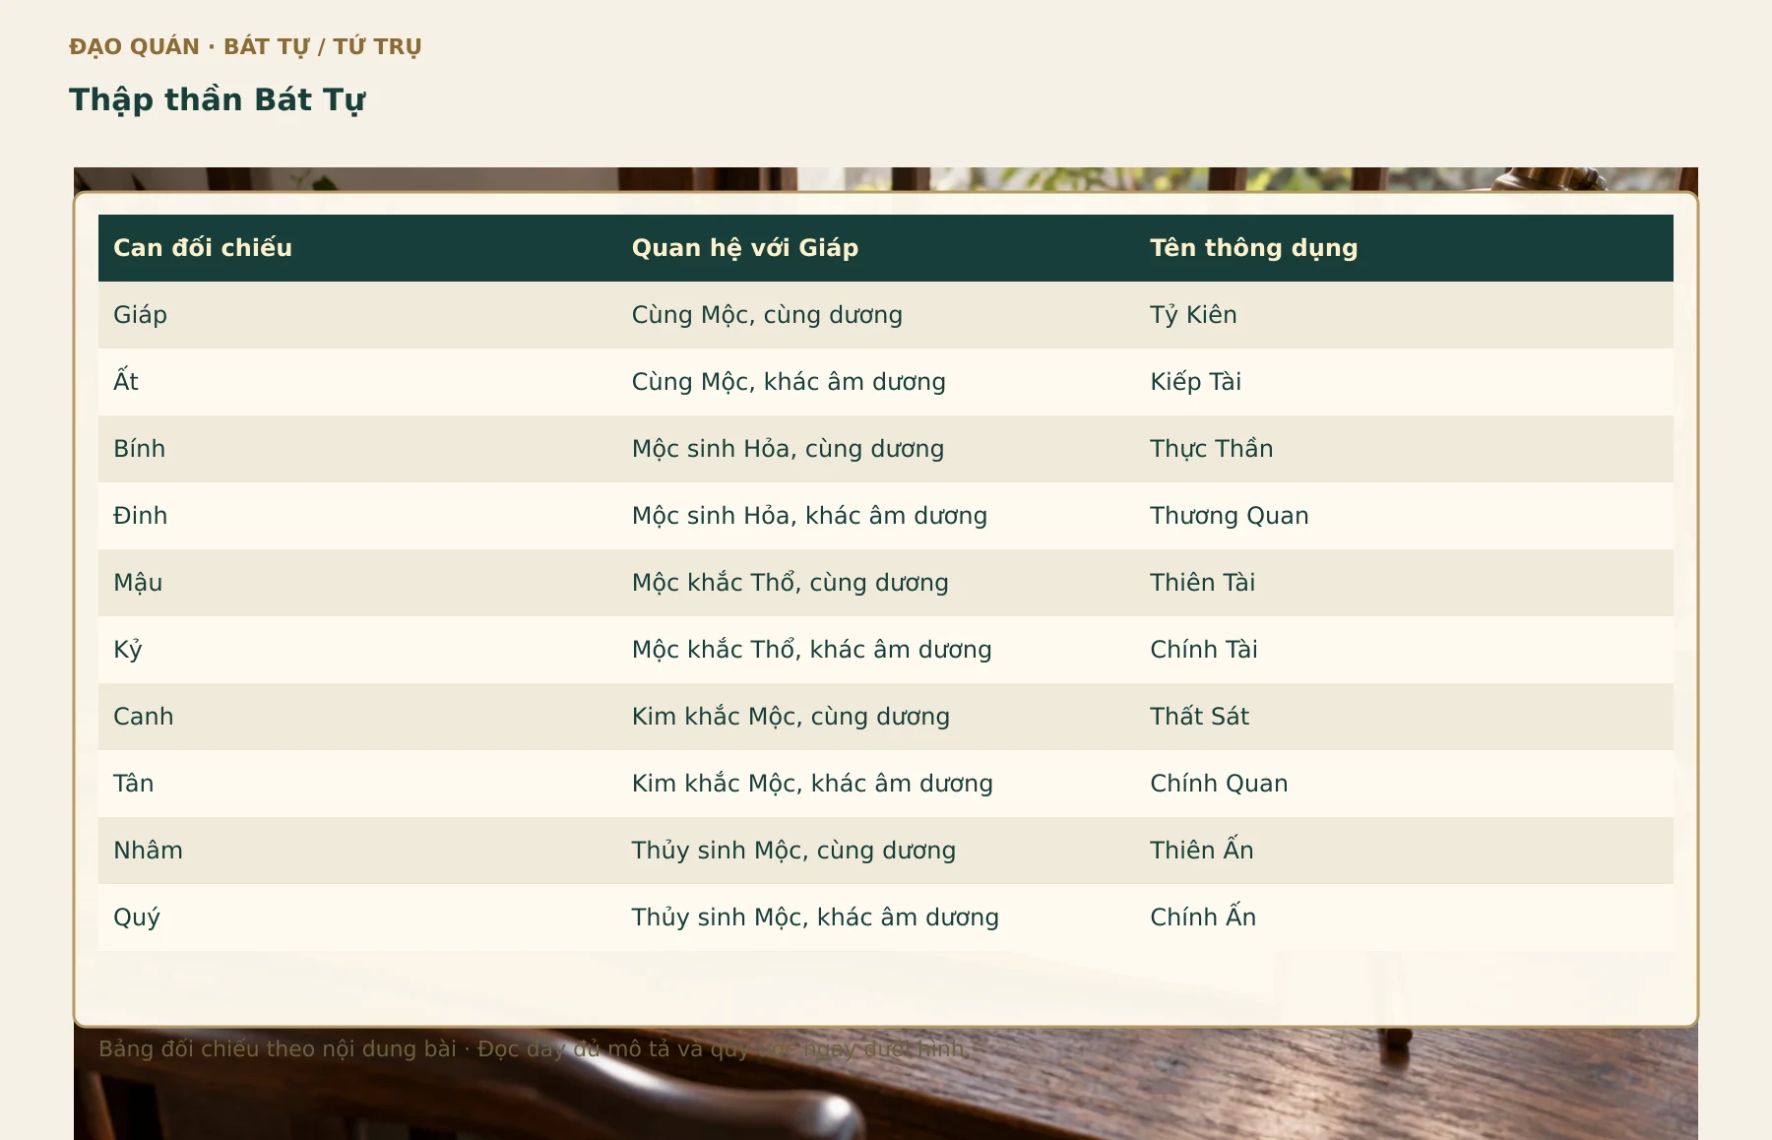Click the 'Thương Quan' name cell
This screenshot has width=1772, height=1140.
(1405, 516)
